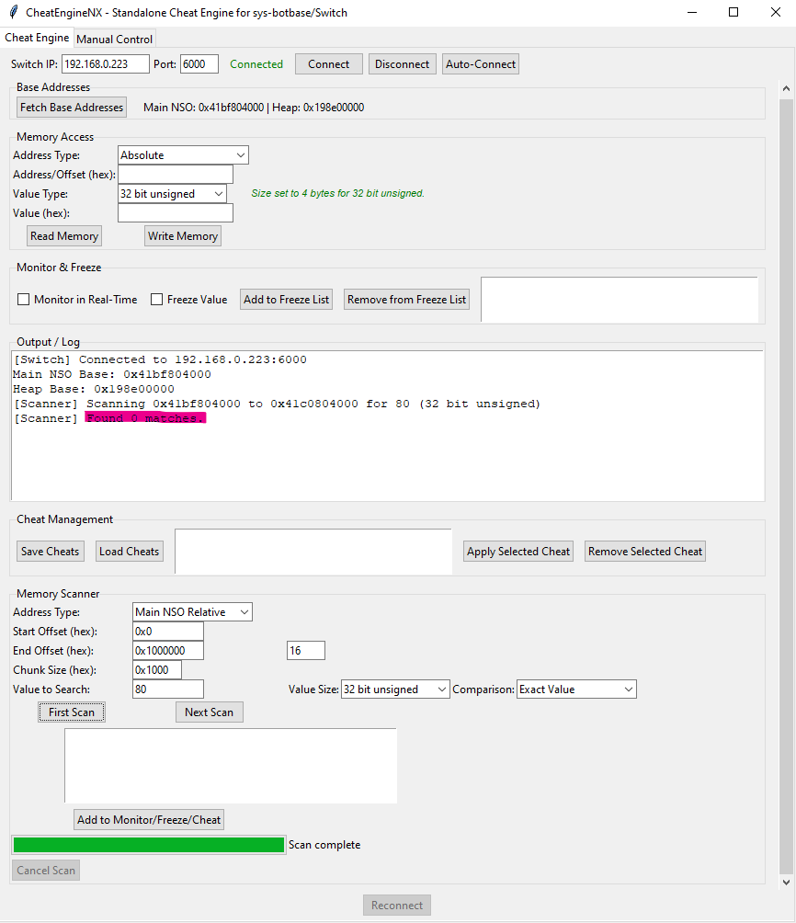The width and height of the screenshot is (796, 923).
Task: Click the Port input field
Action: coord(199,64)
